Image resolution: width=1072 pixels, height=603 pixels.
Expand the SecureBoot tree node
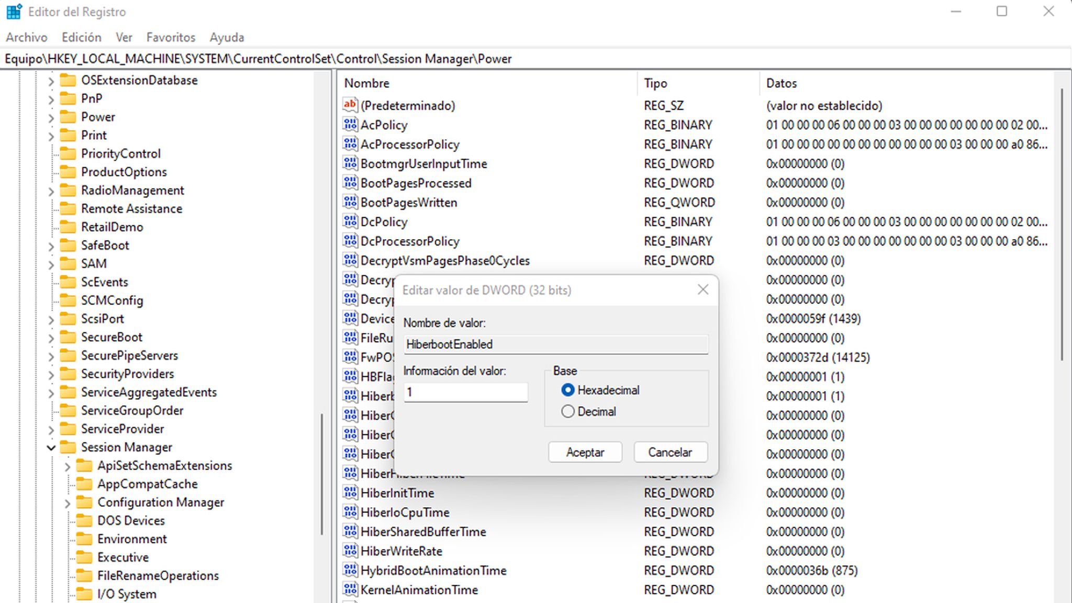(x=50, y=337)
